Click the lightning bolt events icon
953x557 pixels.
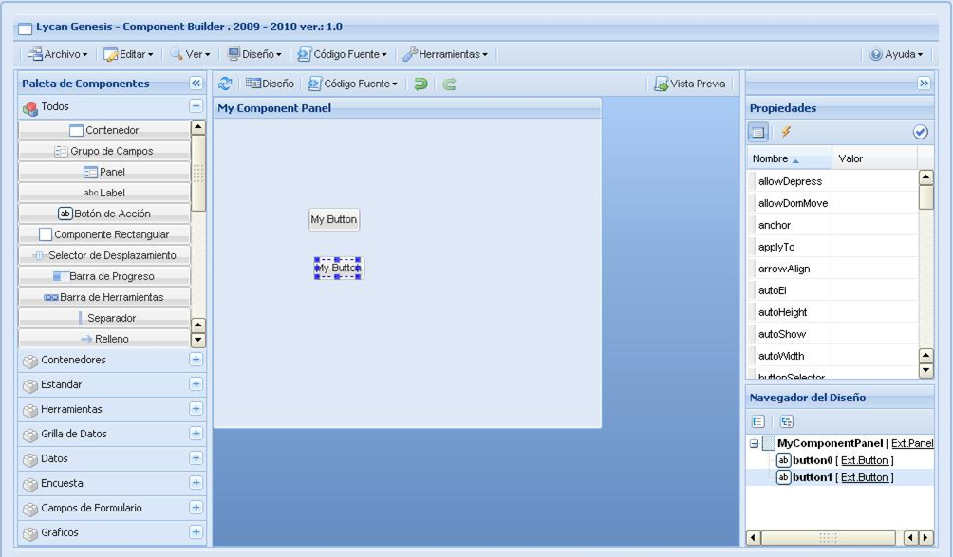click(x=786, y=132)
